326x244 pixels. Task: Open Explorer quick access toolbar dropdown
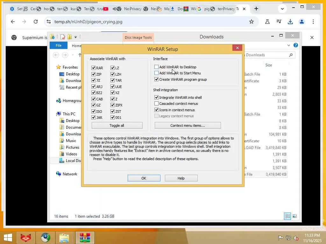[75, 37]
